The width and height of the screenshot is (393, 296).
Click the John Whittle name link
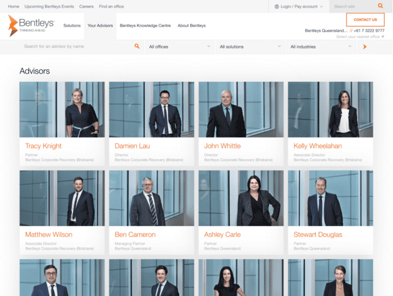pos(222,146)
